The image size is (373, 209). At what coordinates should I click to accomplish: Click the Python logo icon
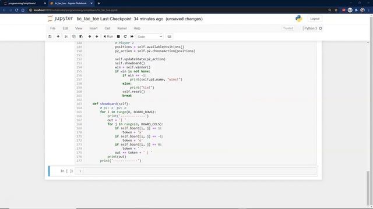point(299,19)
